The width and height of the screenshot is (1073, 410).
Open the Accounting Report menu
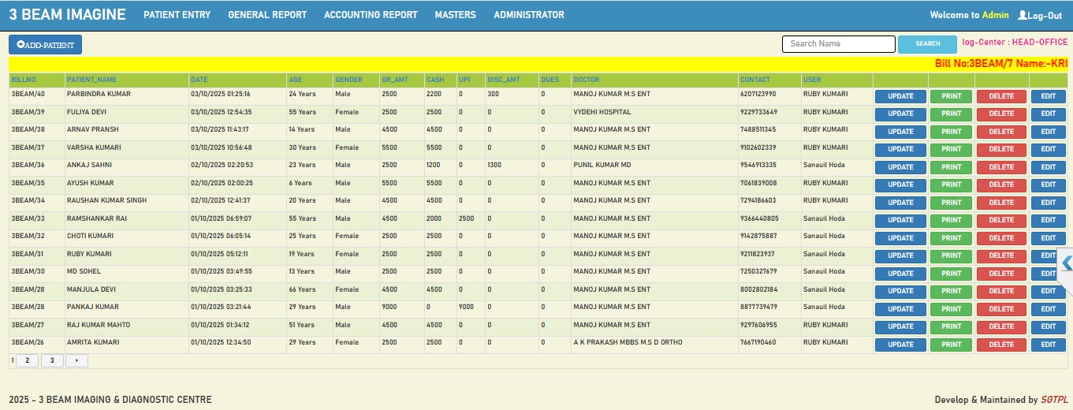[x=371, y=15]
